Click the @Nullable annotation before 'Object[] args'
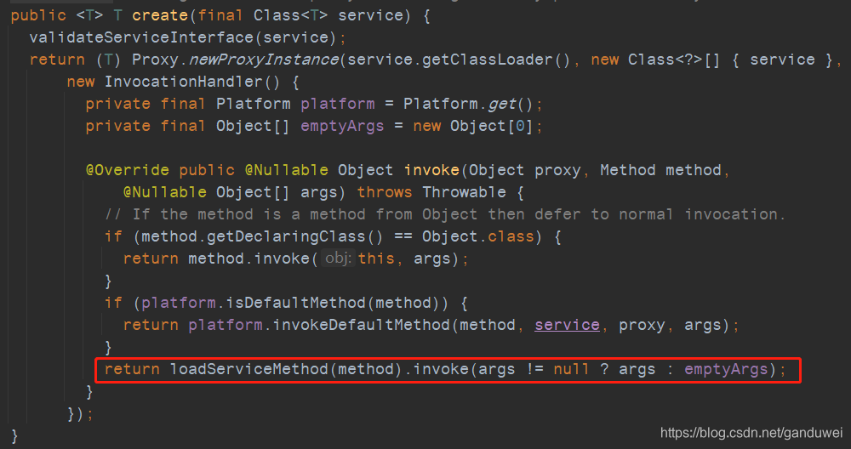The image size is (851, 449). [165, 192]
